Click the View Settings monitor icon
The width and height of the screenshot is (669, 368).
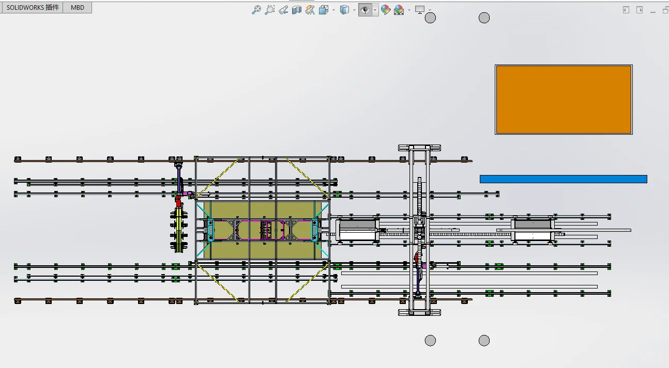click(x=420, y=10)
